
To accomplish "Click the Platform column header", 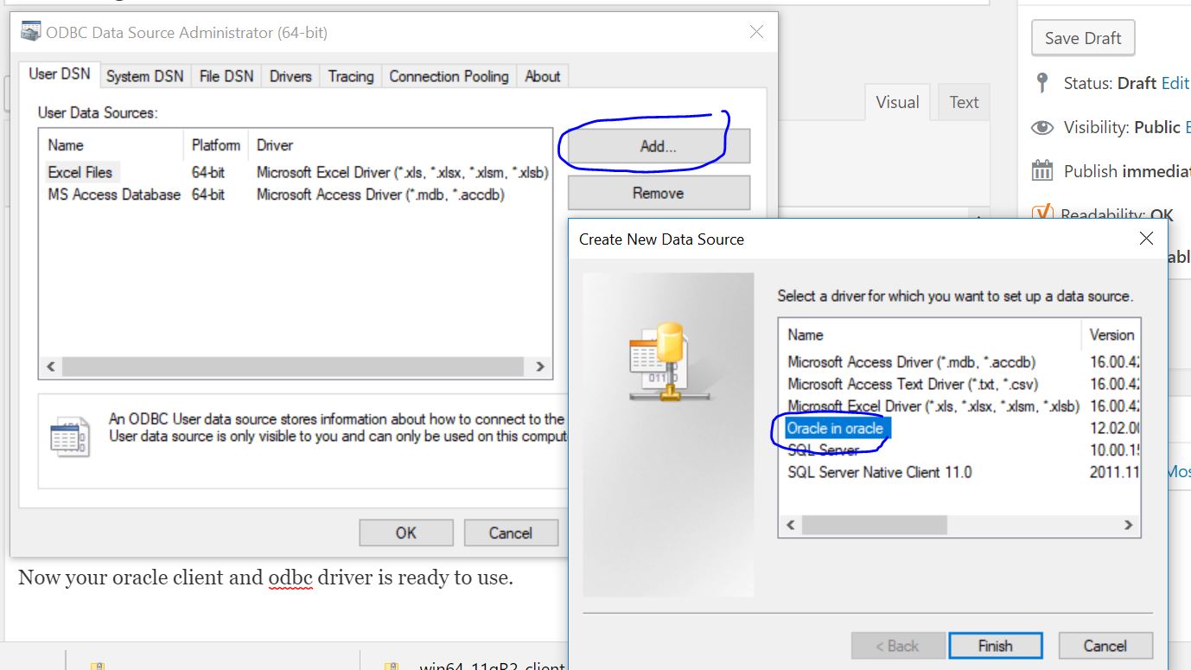I will [216, 145].
